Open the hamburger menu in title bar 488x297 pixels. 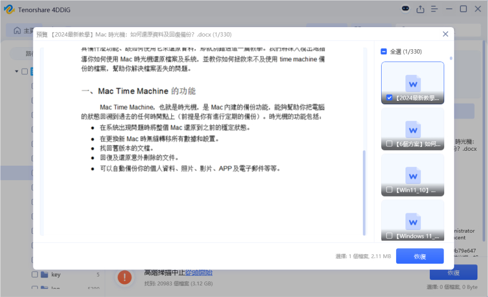(434, 9)
